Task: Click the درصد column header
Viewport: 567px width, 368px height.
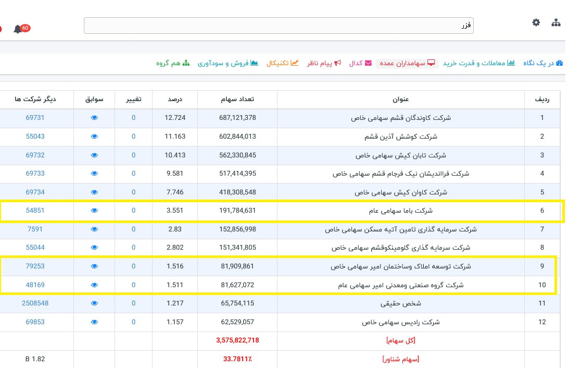Action: (x=175, y=99)
